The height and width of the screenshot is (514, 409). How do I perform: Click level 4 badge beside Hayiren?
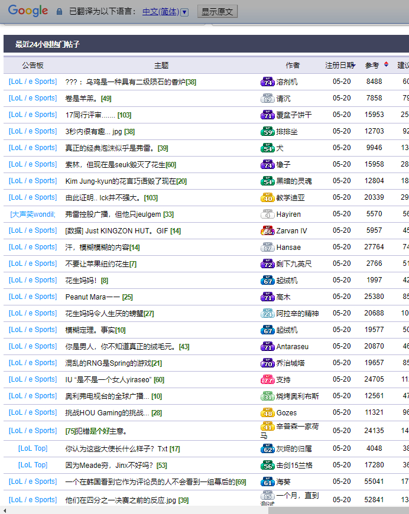click(267, 214)
